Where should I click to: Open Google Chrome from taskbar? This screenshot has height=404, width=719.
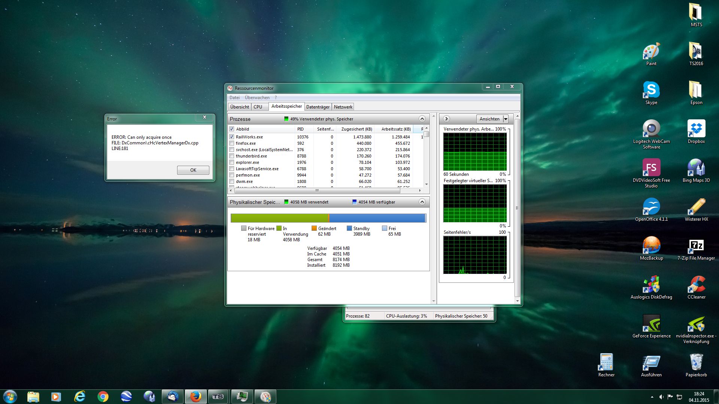[103, 397]
